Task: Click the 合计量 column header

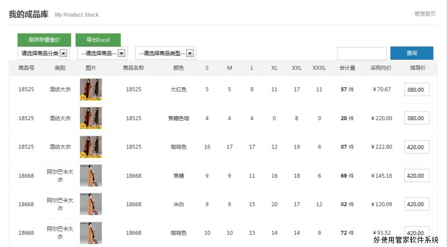Action: coord(348,68)
